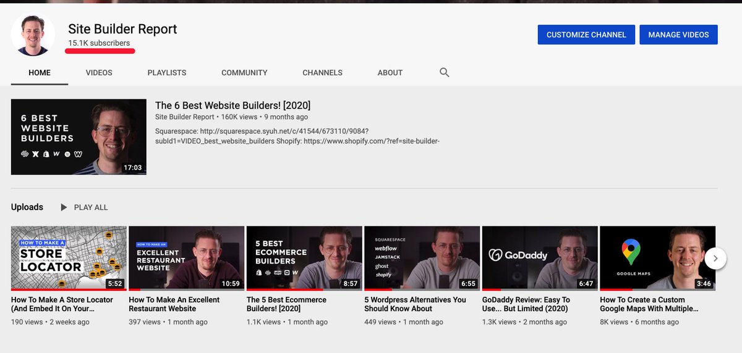This screenshot has height=353, width=742.
Task: Click title 5 Wordpress Alternatives You Should Know About
Action: [415, 304]
